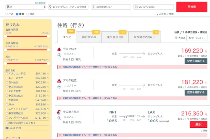Click the coupon icon on the 169,220 flight banner
The width and height of the screenshot is (210, 139).
60,67
